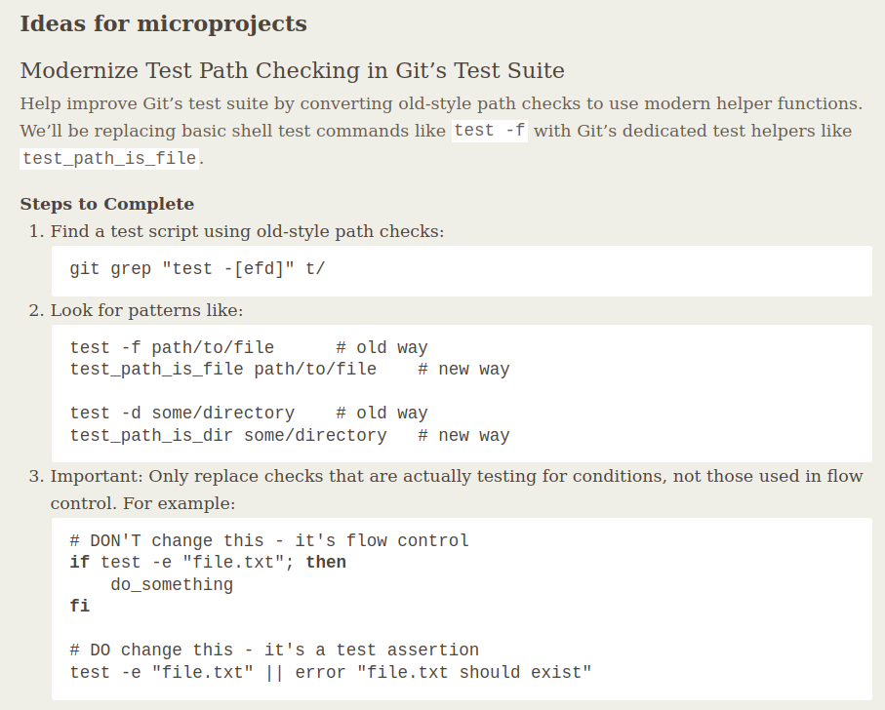The image size is (885, 710).
Task: Click 'test -f path/to/file' old way line
Action: [249, 347]
